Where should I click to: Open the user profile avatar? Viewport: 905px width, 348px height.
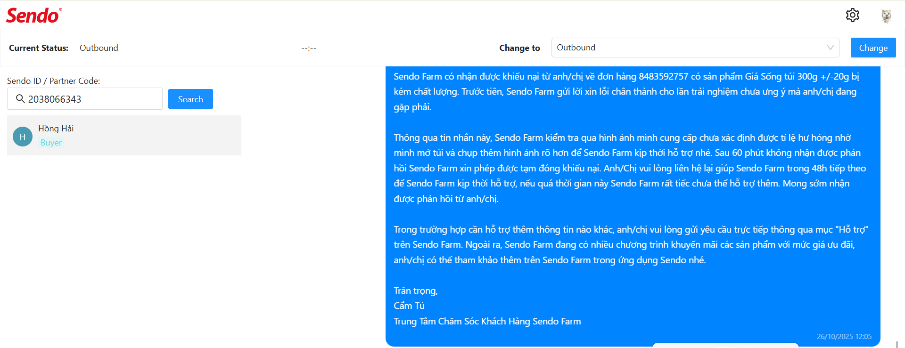(x=886, y=16)
